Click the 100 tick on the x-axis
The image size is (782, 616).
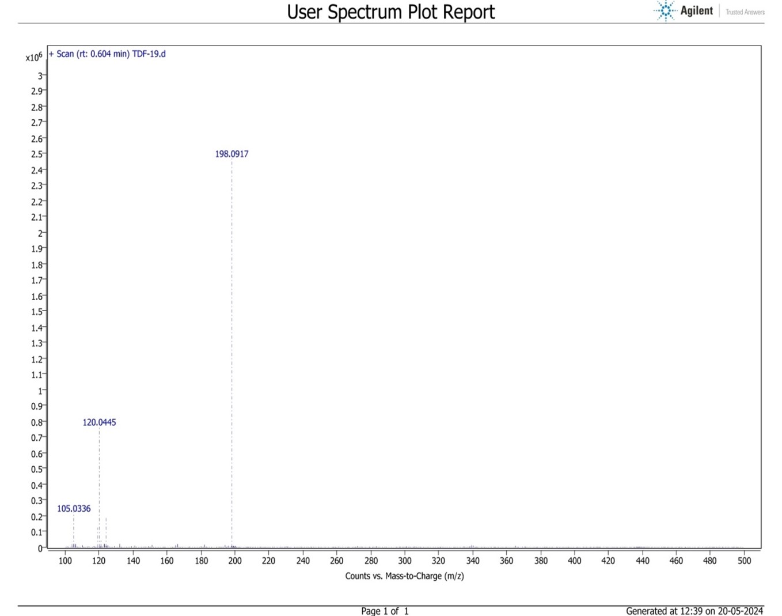point(65,561)
